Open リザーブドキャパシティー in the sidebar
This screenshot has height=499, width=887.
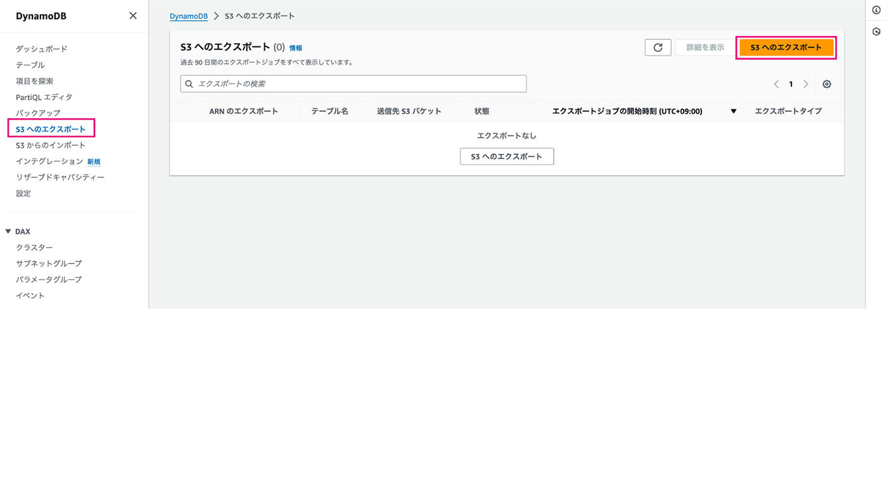[60, 177]
